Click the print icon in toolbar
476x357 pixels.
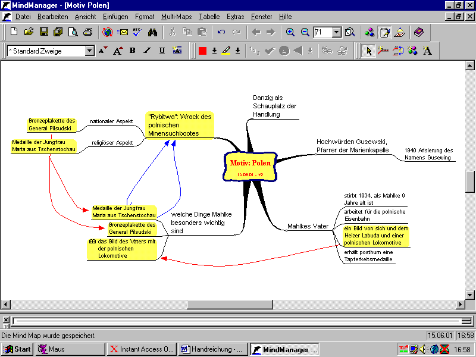point(88,32)
